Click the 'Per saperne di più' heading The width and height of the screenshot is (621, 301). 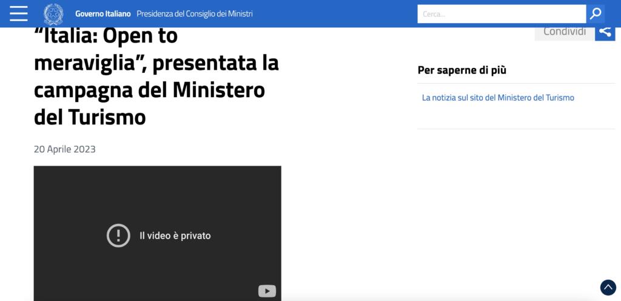462,70
